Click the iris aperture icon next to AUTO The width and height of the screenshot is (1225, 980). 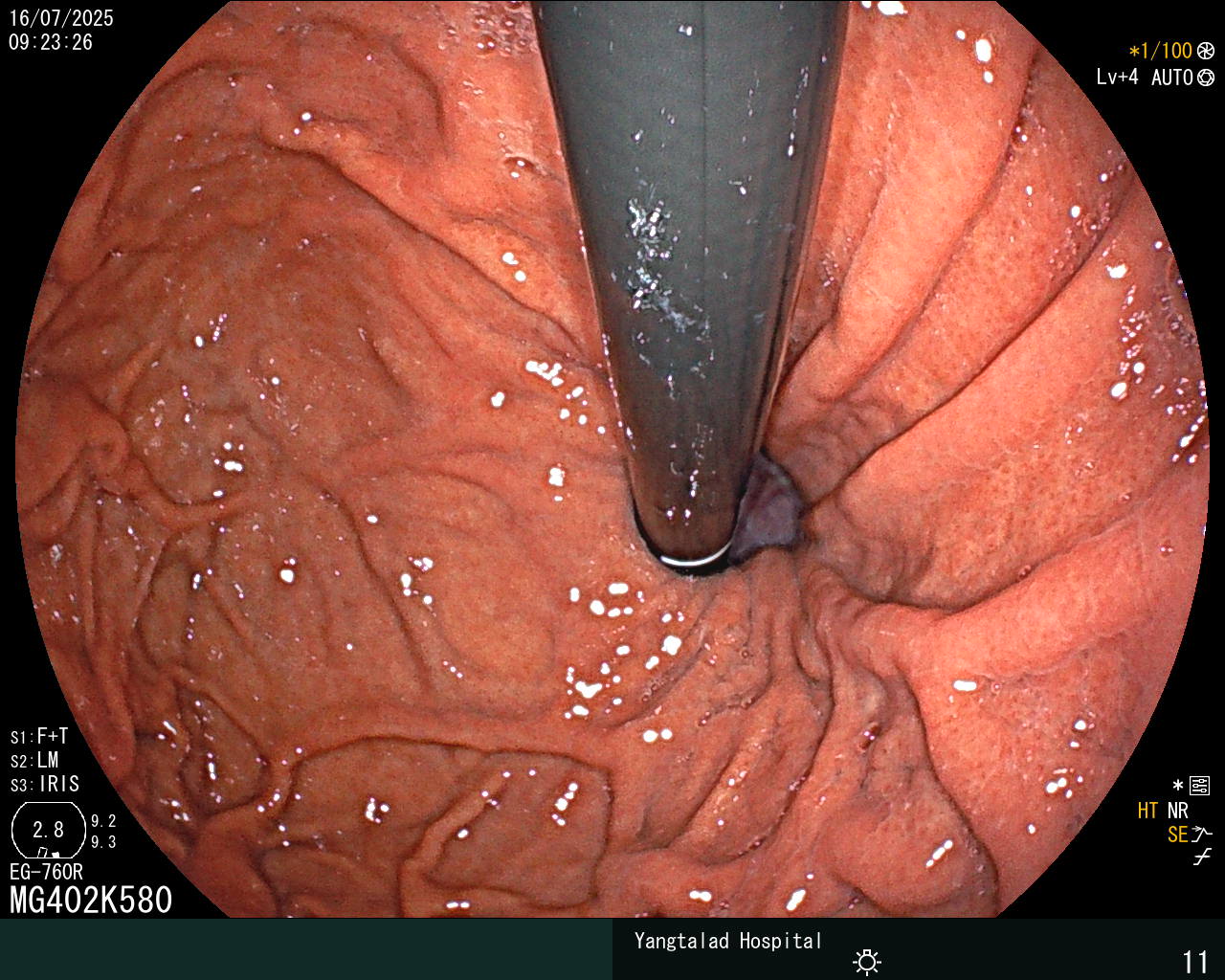pos(1206,78)
